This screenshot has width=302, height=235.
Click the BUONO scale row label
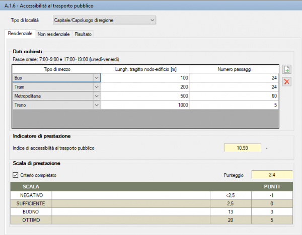click(x=31, y=212)
